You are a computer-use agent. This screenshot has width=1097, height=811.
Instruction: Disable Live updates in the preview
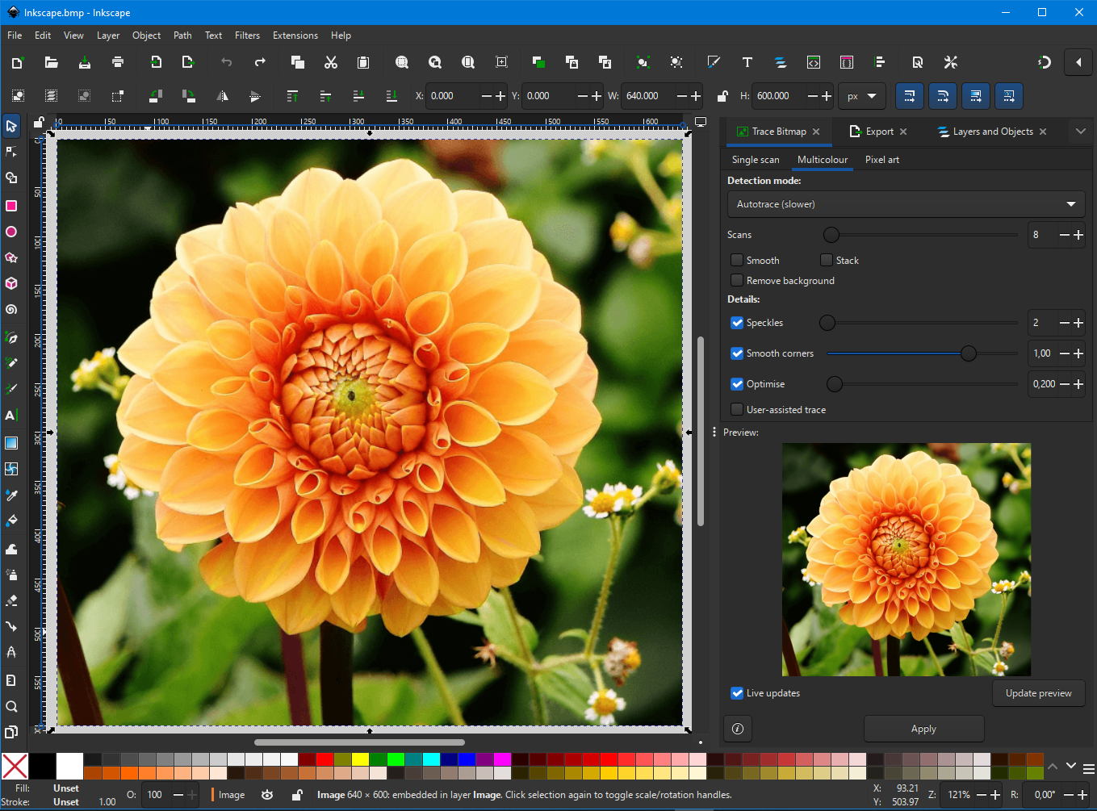pyautogui.click(x=736, y=692)
